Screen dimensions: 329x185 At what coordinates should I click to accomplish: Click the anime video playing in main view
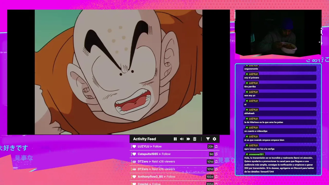tap(118, 72)
